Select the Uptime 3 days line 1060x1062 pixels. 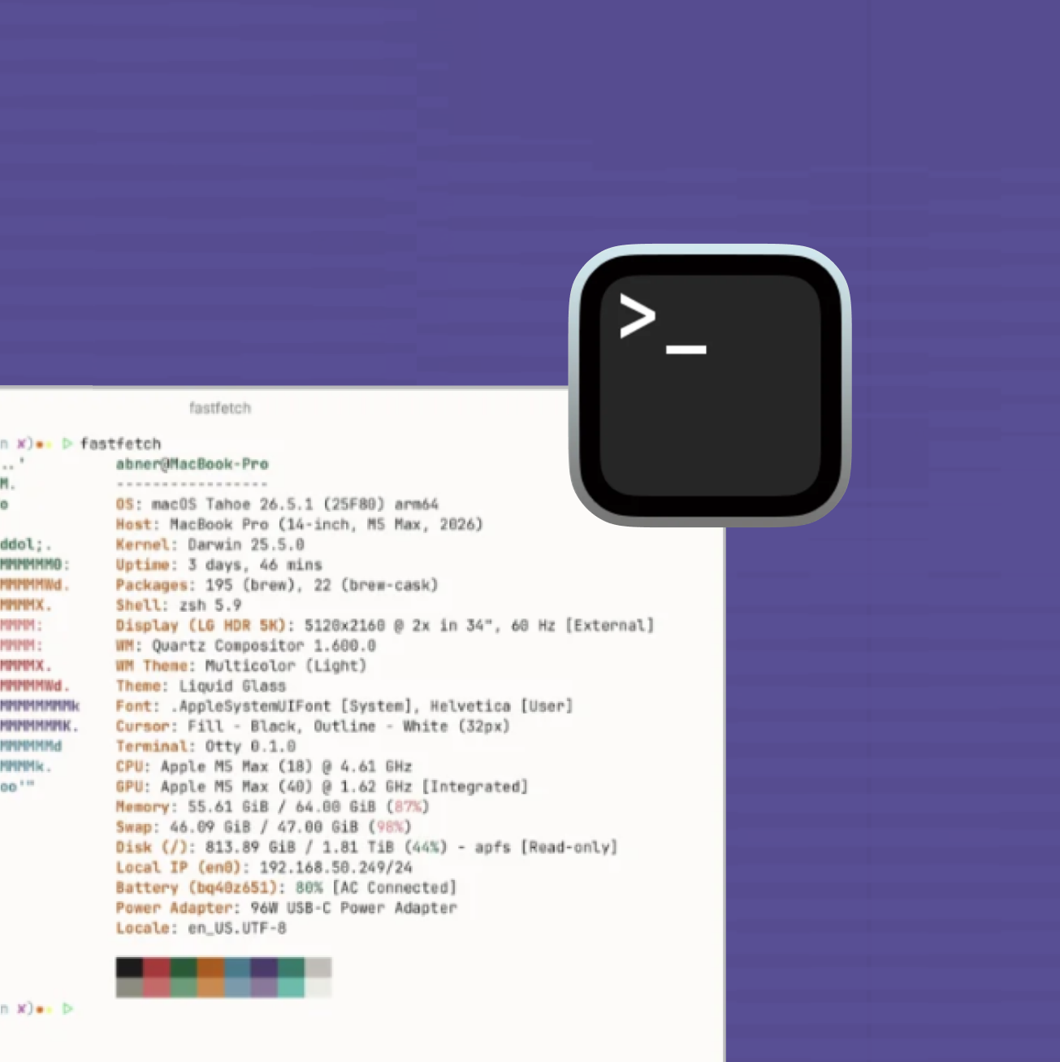pyautogui.click(x=218, y=565)
